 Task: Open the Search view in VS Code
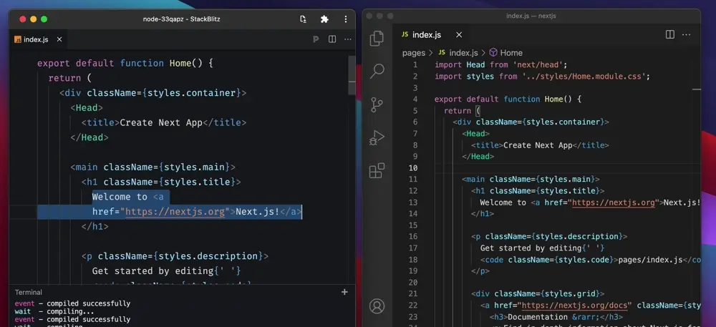[377, 71]
